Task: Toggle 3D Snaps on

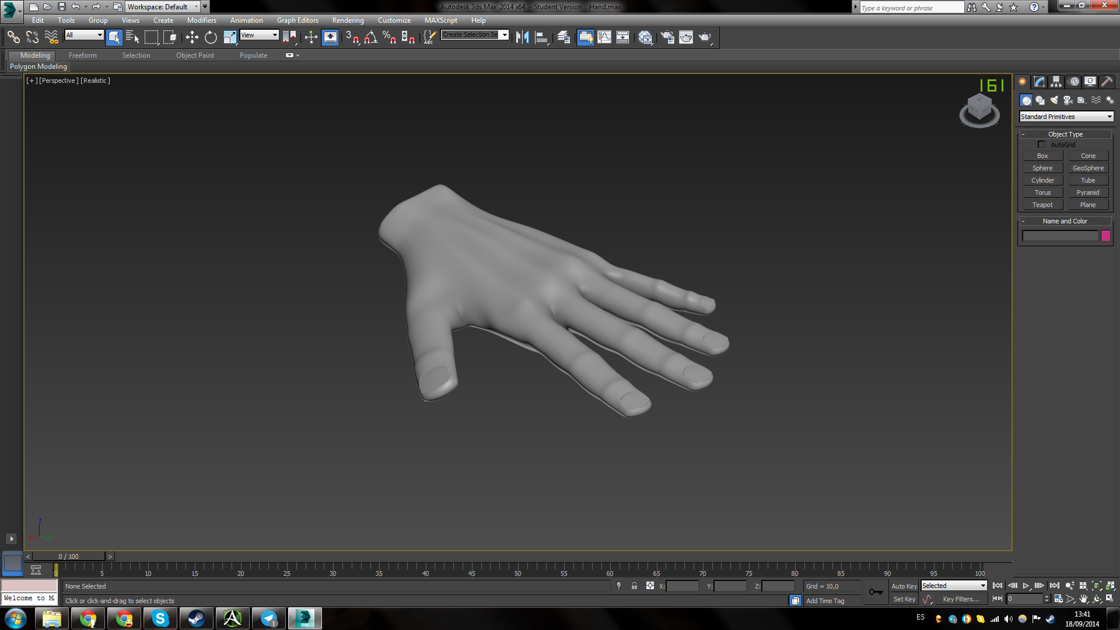Action: coord(352,37)
